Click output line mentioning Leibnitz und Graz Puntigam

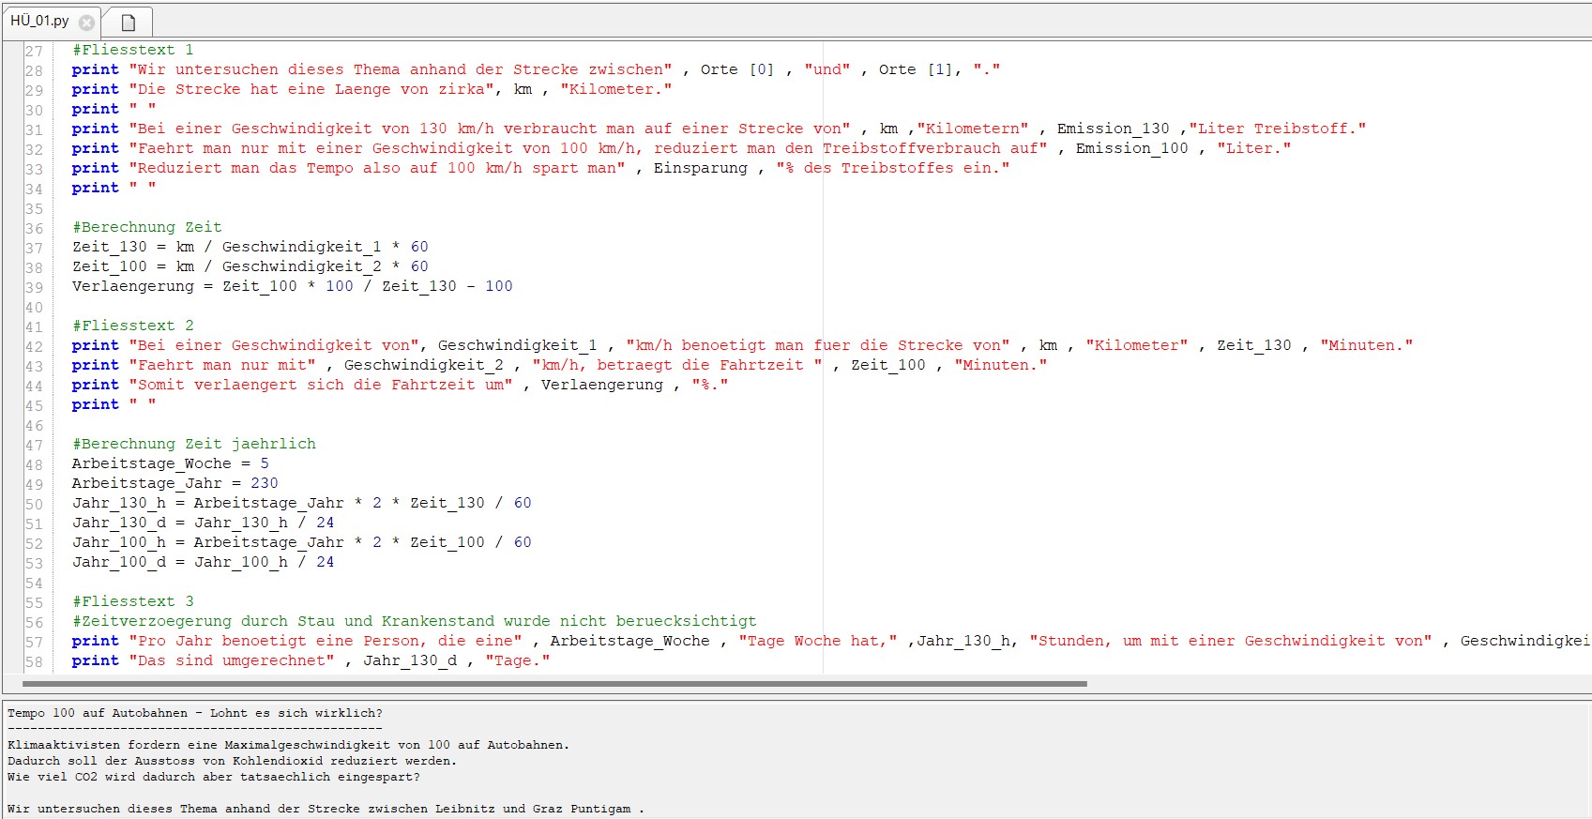[x=326, y=809]
